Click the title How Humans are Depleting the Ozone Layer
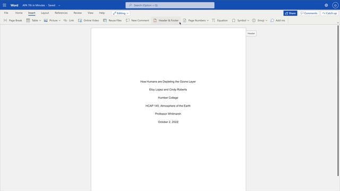This screenshot has width=340, height=191. (x=168, y=82)
